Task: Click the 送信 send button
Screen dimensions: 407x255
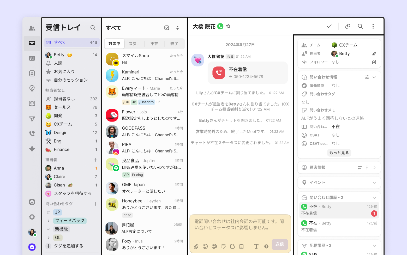Action: pyautogui.click(x=280, y=244)
